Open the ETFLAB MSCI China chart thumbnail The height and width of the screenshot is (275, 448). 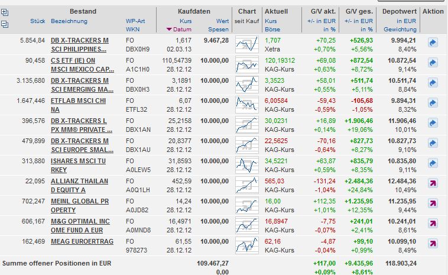[246, 104]
